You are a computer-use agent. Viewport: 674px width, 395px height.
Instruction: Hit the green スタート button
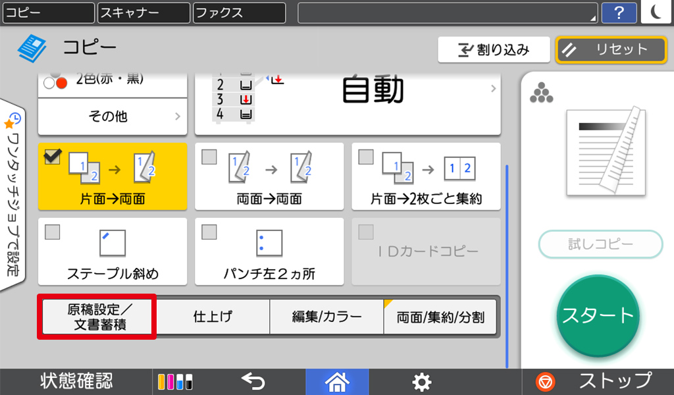(x=598, y=316)
